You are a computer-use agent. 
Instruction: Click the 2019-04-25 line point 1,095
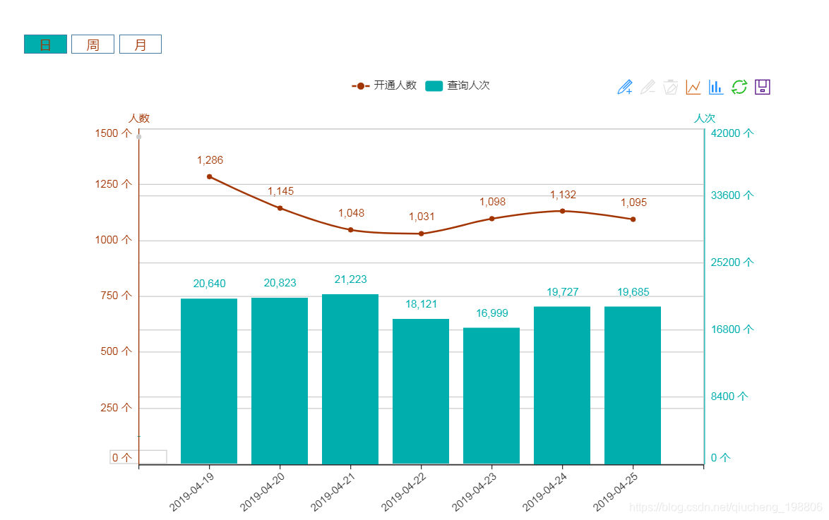[x=633, y=219]
